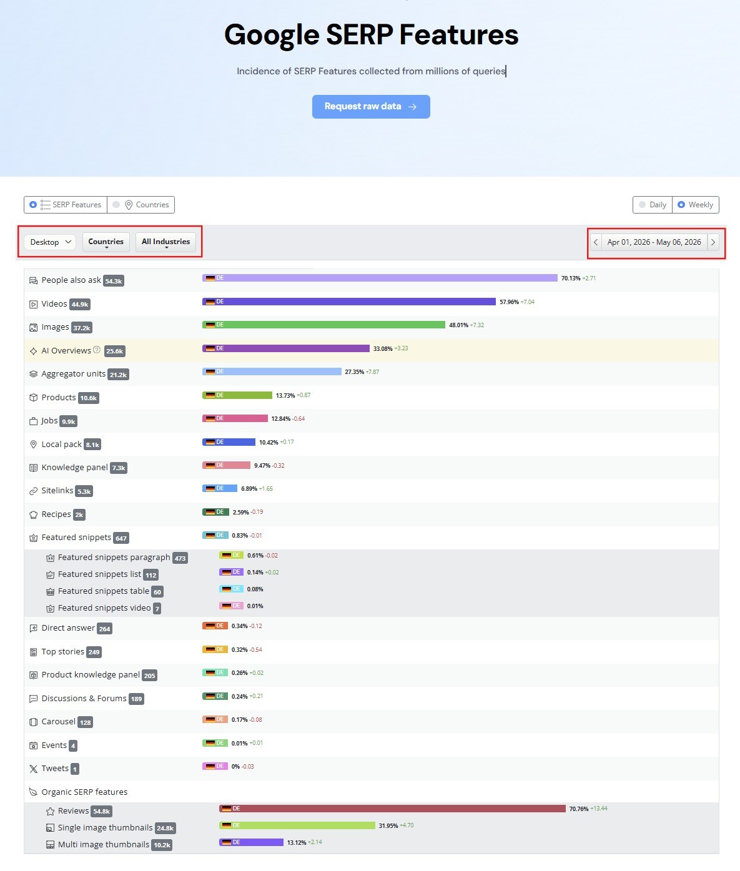Click the Events calendar icon

click(x=33, y=746)
